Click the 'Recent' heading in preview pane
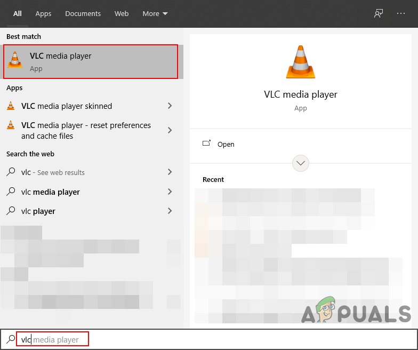Screen dimensions: 418x350 [x=213, y=179]
